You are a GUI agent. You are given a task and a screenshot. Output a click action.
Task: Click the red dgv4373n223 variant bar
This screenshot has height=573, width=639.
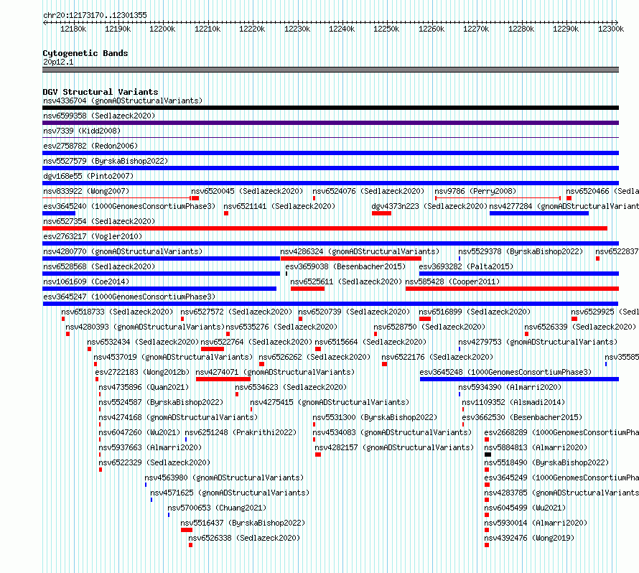coord(381,213)
